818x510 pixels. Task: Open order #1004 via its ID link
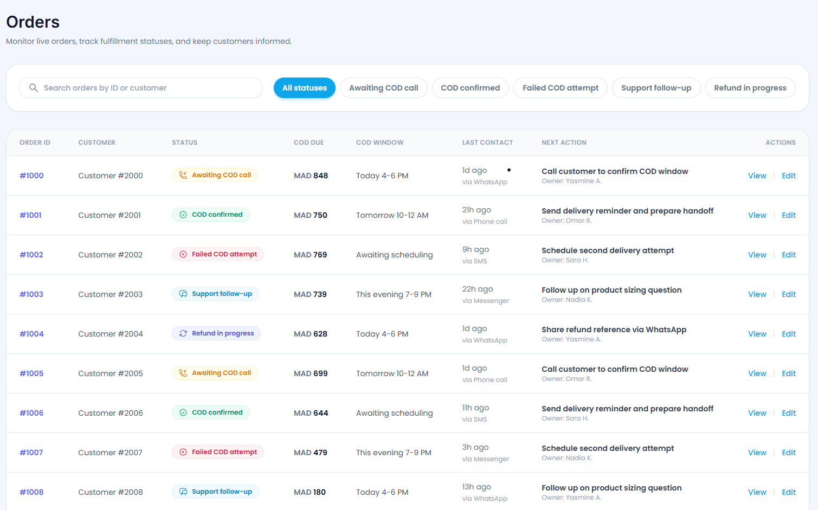31,333
